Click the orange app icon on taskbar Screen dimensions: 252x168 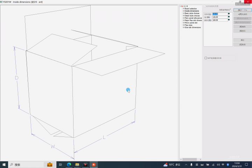tap(94, 164)
